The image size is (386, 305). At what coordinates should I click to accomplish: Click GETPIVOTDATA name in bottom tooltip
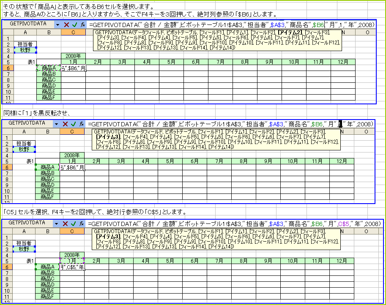tap(112, 231)
